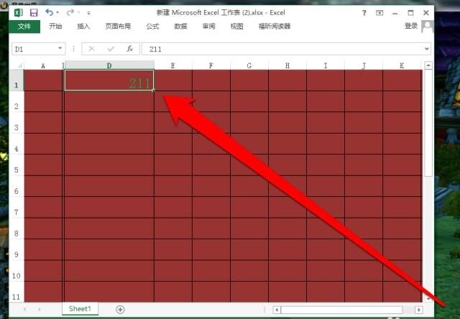This screenshot has height=319, width=460.
Task: Undo the last action
Action: coord(49,12)
